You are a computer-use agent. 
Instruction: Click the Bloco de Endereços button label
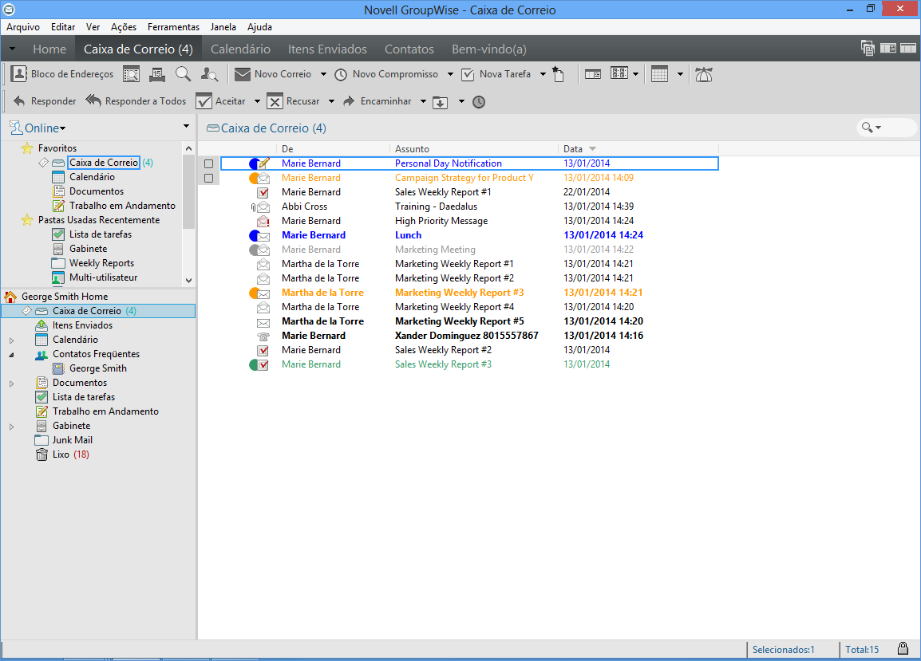click(73, 74)
